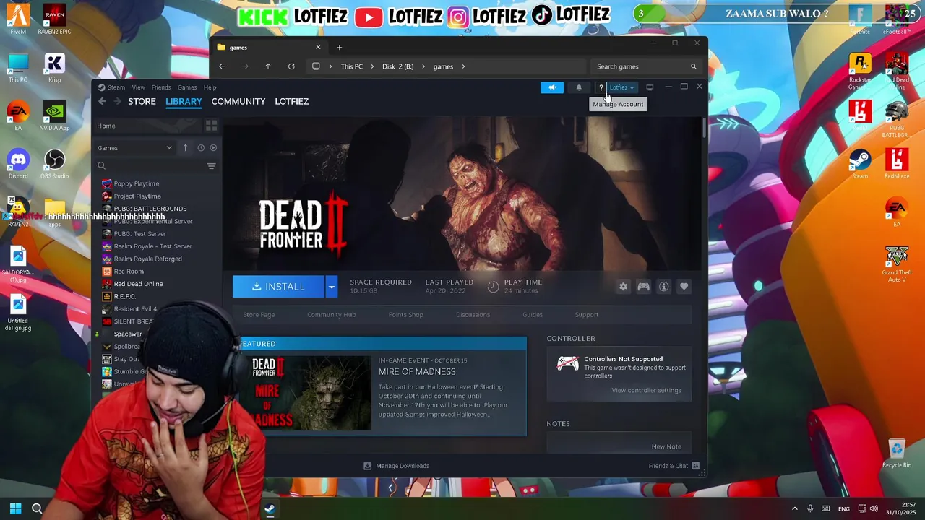Add a New Note
Screen dimensions: 925x520
[x=666, y=446]
